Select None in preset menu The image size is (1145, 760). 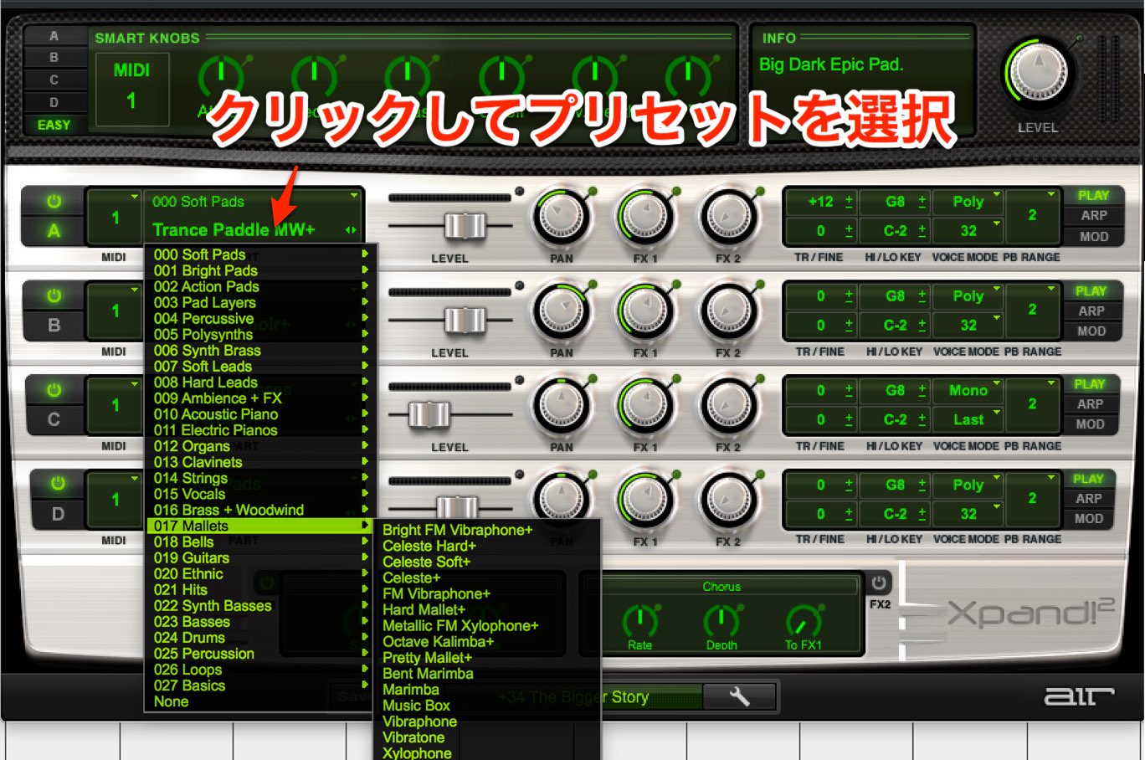[x=171, y=701]
